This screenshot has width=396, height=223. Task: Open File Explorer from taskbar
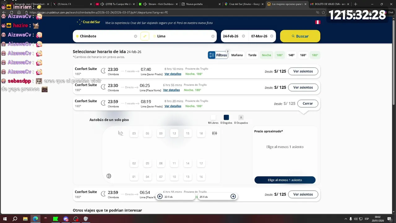tap(25, 219)
